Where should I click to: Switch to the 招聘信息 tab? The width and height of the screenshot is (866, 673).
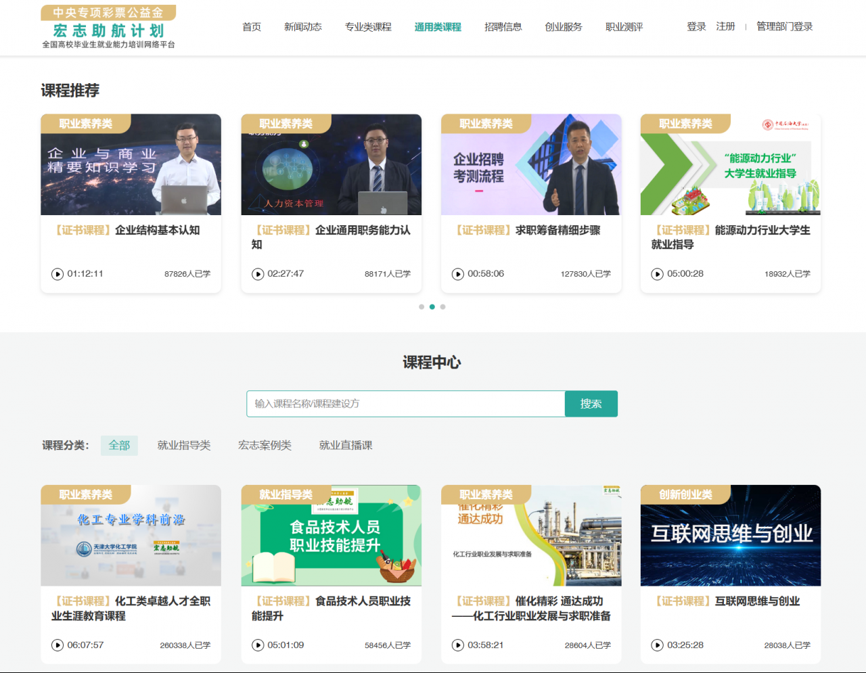click(503, 27)
